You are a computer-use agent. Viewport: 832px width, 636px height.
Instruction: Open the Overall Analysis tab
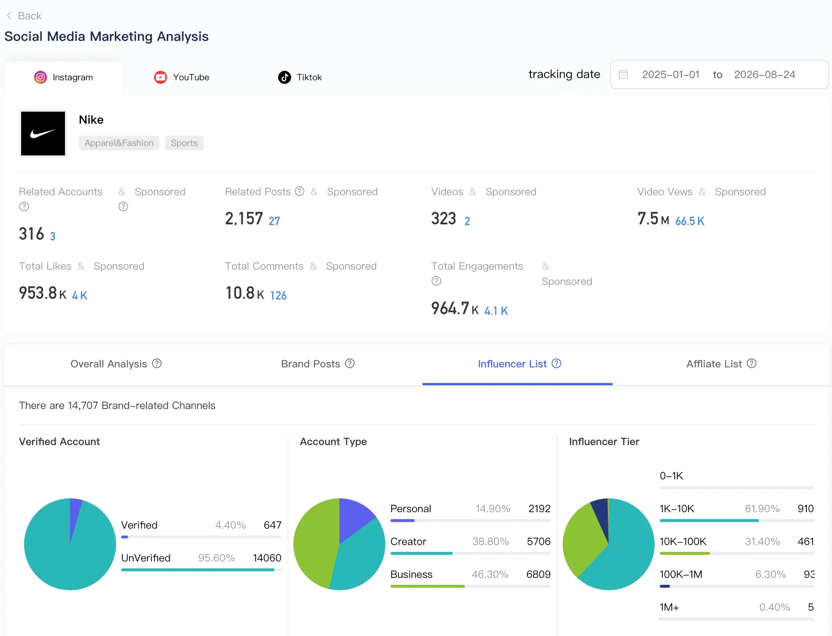click(116, 364)
